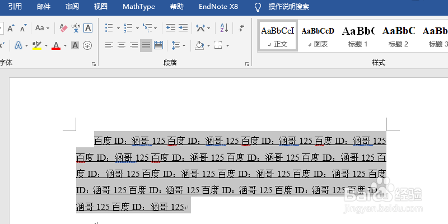Align the text to the left
Viewport: 448px width, 224px height.
(109, 45)
